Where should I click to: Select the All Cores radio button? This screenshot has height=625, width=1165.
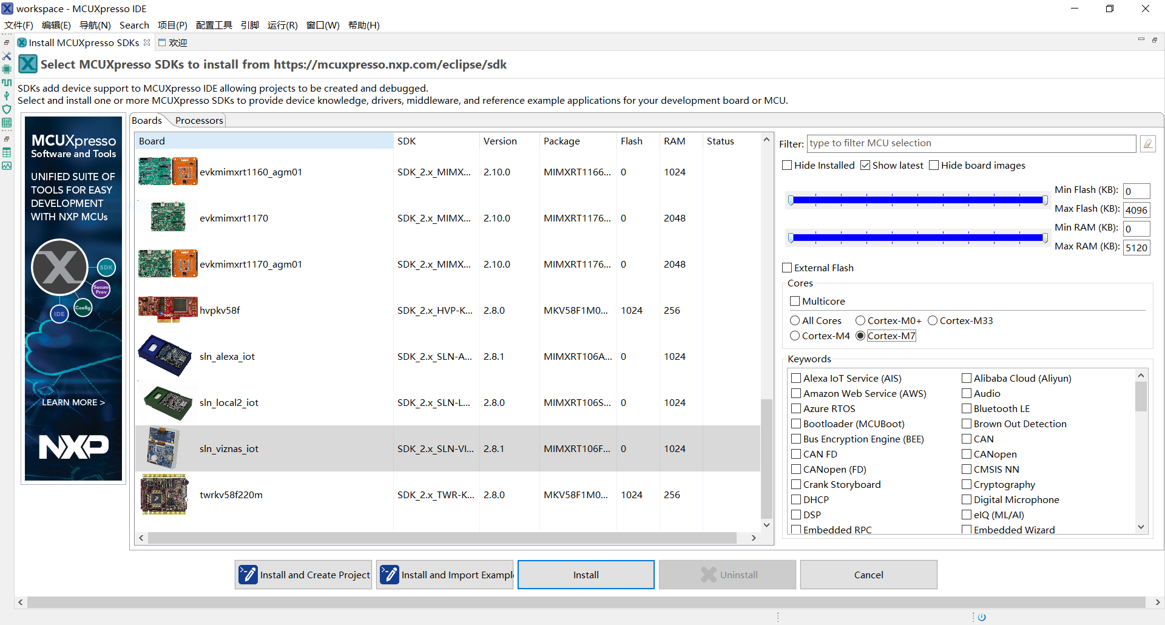tap(795, 320)
